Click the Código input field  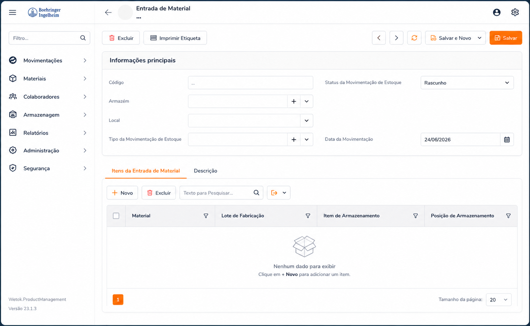tap(251, 83)
